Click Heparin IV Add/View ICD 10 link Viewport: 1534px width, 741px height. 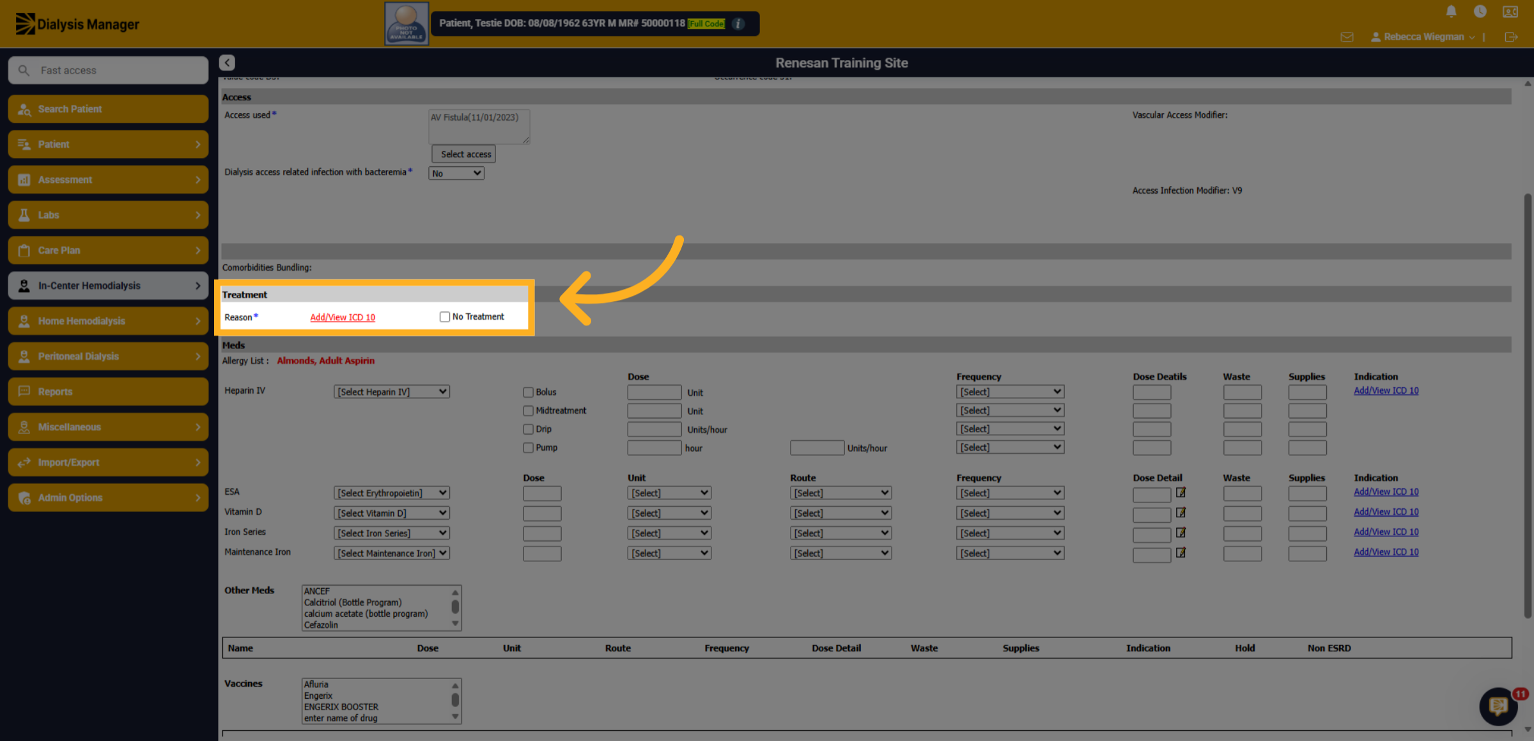(x=1386, y=391)
